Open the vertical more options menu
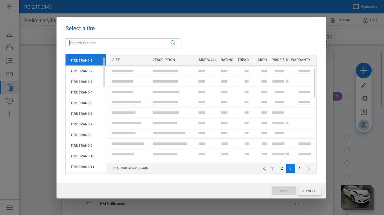 pyautogui.click(x=10, y=114)
